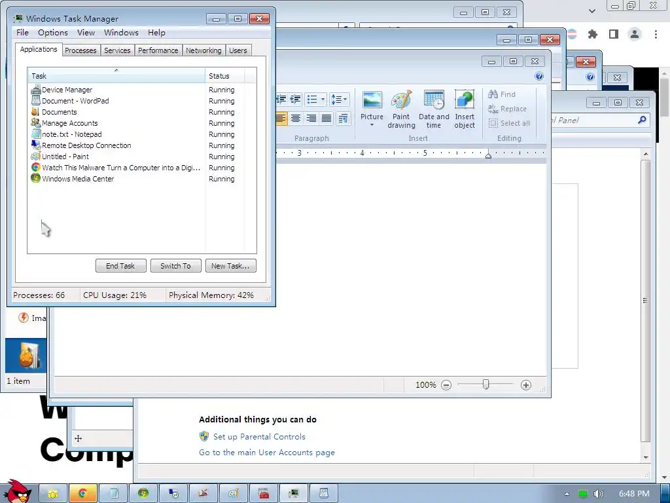Click Find in WordPad Editing group
This screenshot has height=503, width=670.
502,94
